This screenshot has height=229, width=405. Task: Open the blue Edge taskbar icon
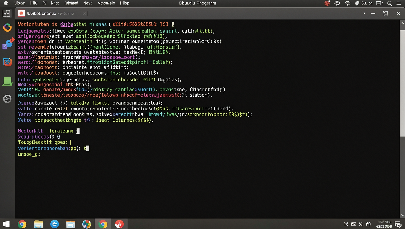pyautogui.click(x=55, y=224)
